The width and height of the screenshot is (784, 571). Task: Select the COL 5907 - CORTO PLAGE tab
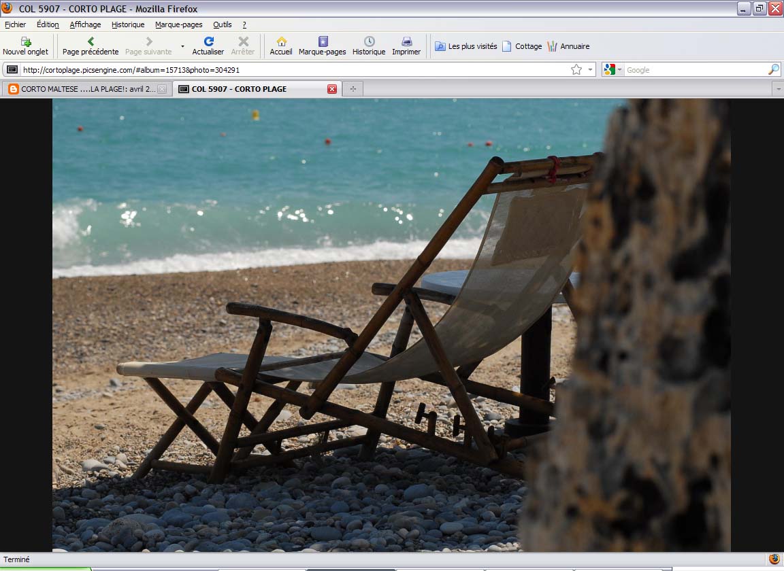257,89
